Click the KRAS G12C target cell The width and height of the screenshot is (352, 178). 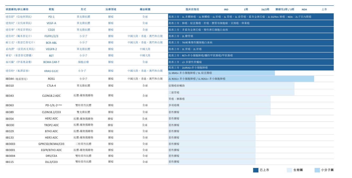(x=51, y=71)
